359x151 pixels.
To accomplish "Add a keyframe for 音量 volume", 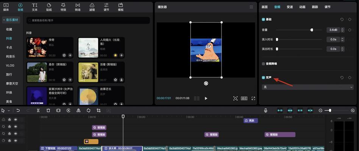I will click(350, 30).
